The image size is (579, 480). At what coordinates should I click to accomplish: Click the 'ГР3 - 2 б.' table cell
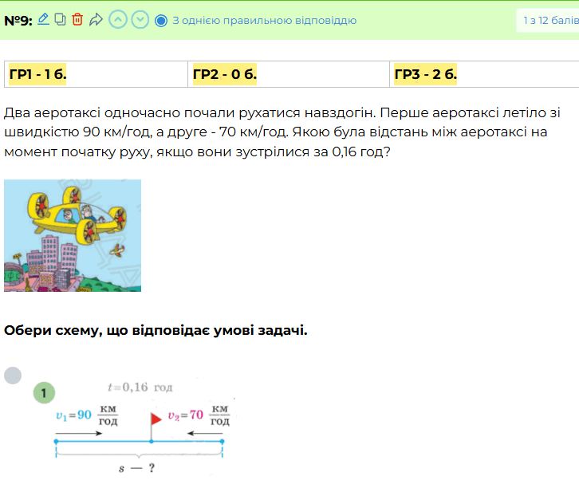pos(484,74)
